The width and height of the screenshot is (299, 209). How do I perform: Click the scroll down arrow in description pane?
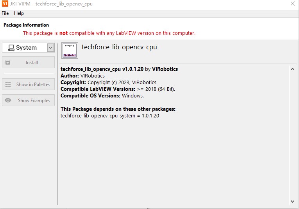(292, 202)
